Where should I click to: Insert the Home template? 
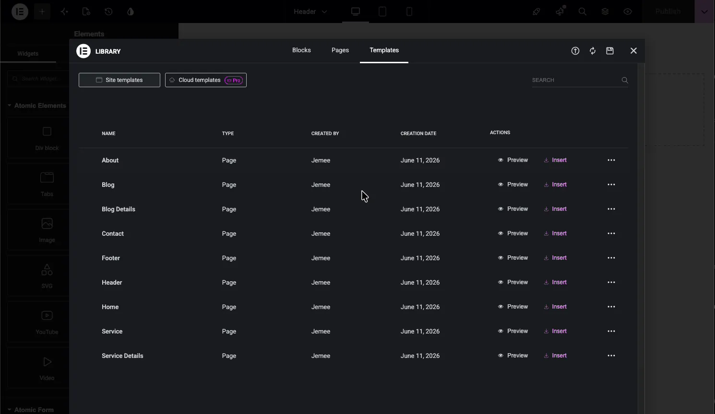click(x=555, y=307)
